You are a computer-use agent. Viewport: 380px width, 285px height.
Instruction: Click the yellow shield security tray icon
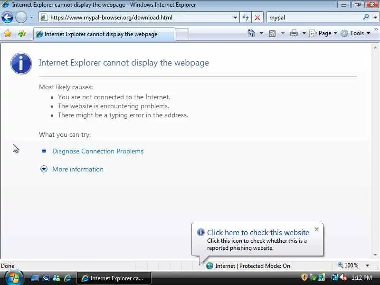click(x=304, y=277)
